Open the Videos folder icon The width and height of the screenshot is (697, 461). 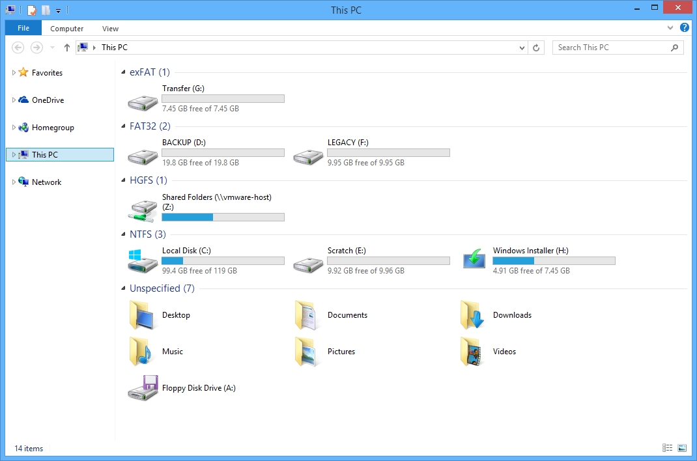472,352
